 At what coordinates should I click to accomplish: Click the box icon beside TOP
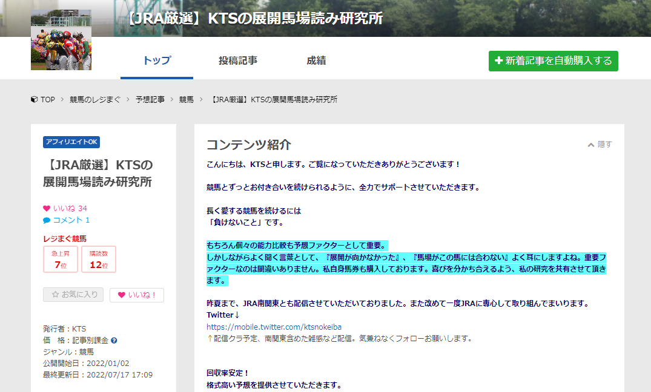[35, 100]
